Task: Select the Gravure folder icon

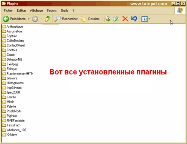Action: 4,78
